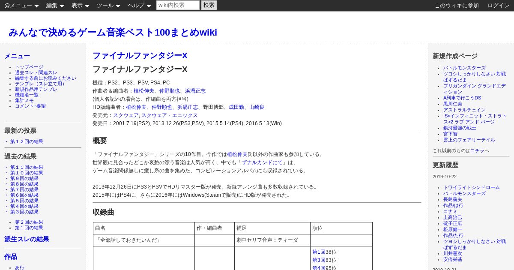Viewport: 514px width, 270px height.
Task: Click コチラ link for older pages
Action: point(477,151)
